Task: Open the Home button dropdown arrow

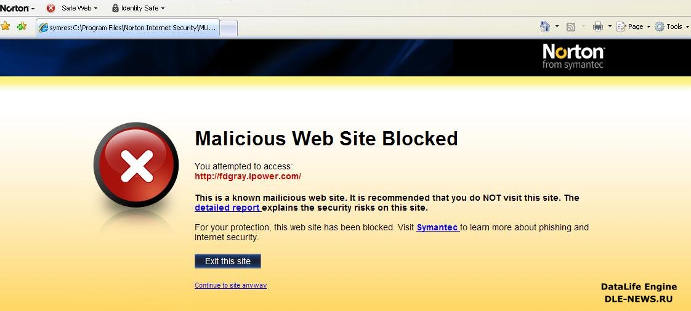Action: (557, 26)
